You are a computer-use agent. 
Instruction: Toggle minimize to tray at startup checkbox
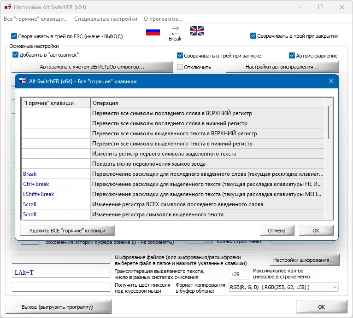[180, 56]
